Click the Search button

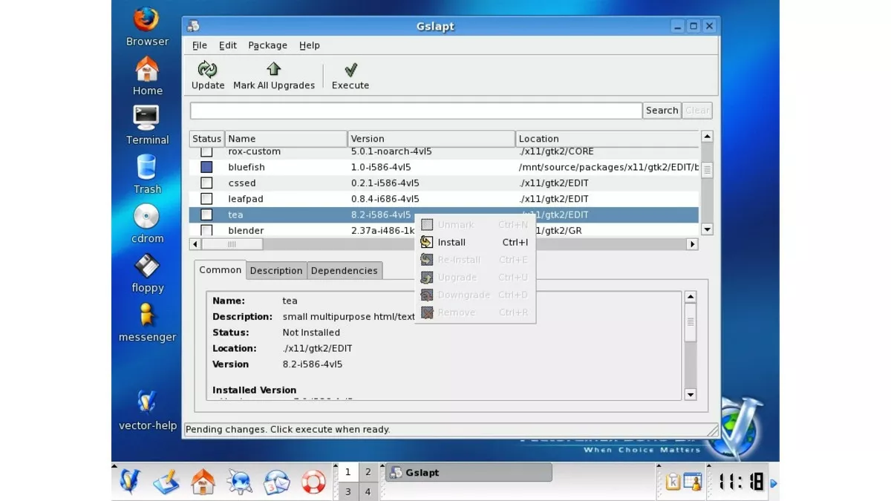tap(662, 111)
